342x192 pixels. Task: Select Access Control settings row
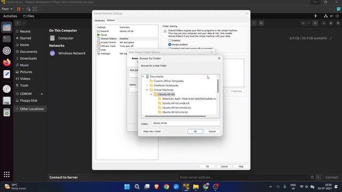[x=127, y=42]
